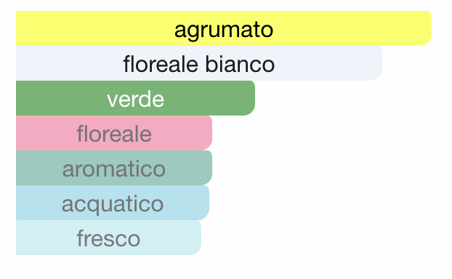Click the left edge of aromatico bar
Viewport: 452px width, 279px height.
(x=17, y=168)
